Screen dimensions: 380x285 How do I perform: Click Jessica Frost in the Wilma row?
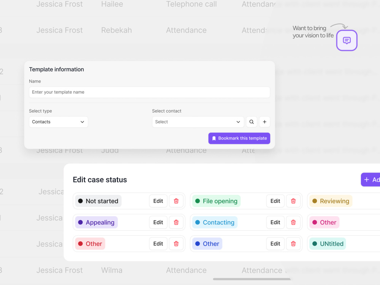(59, 270)
